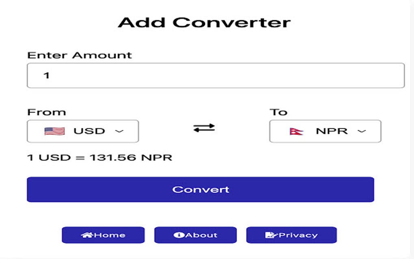Viewport: 414px width, 259px height.
Task: Click the Nepal flag icon
Action: click(x=296, y=131)
